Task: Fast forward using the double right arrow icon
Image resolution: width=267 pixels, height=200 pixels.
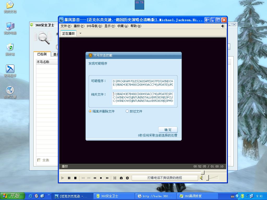Action: (x=107, y=178)
